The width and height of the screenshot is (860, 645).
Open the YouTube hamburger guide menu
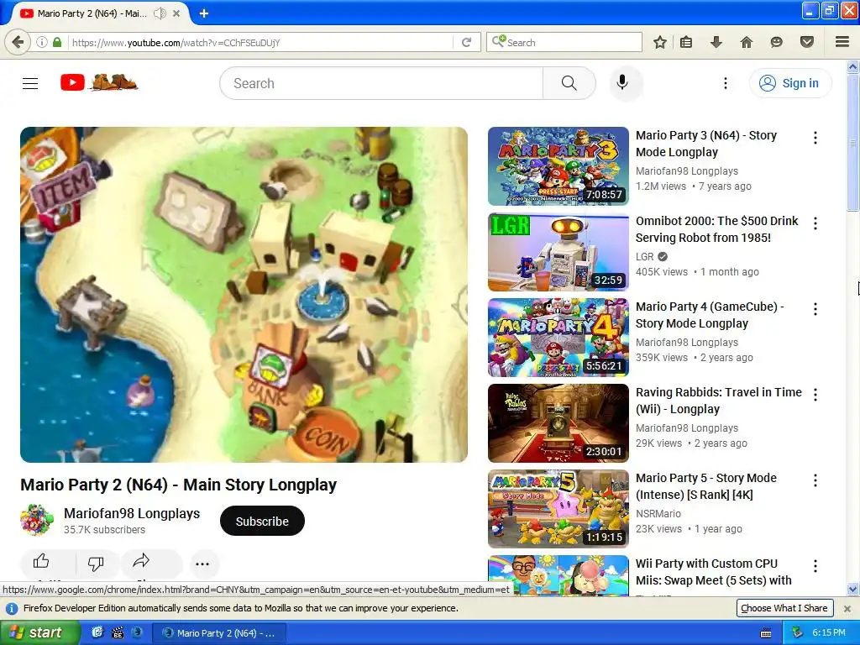(x=30, y=83)
